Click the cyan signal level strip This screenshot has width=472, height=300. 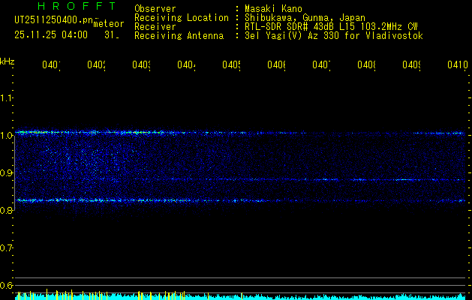[240, 297]
